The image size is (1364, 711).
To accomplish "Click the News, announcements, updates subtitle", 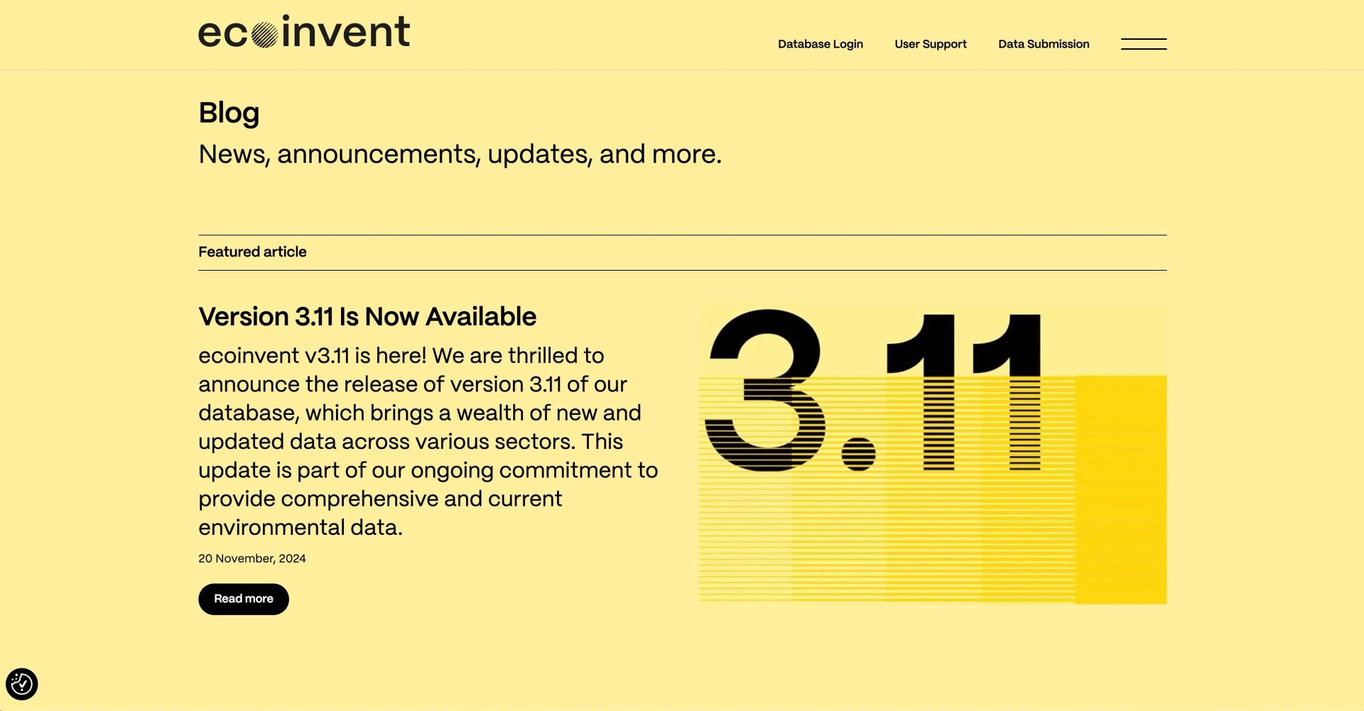I will (x=460, y=154).
